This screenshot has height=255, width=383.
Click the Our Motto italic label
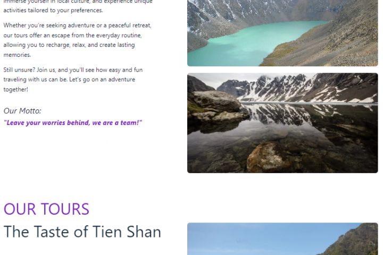[22, 111]
